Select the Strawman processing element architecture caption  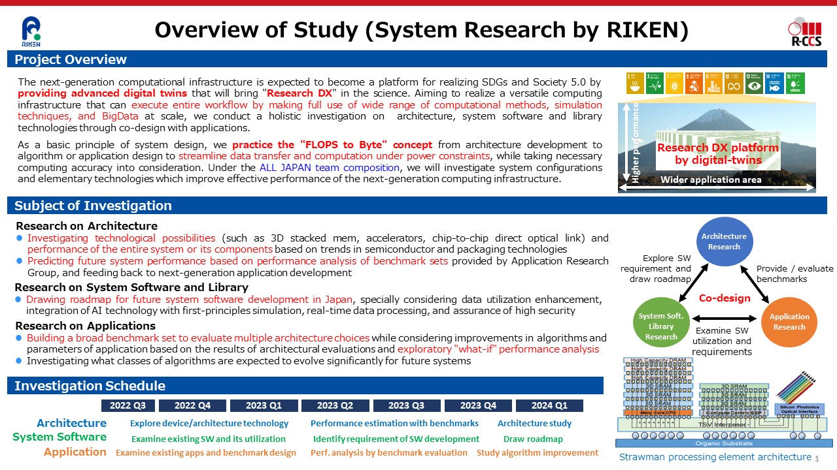(x=715, y=457)
